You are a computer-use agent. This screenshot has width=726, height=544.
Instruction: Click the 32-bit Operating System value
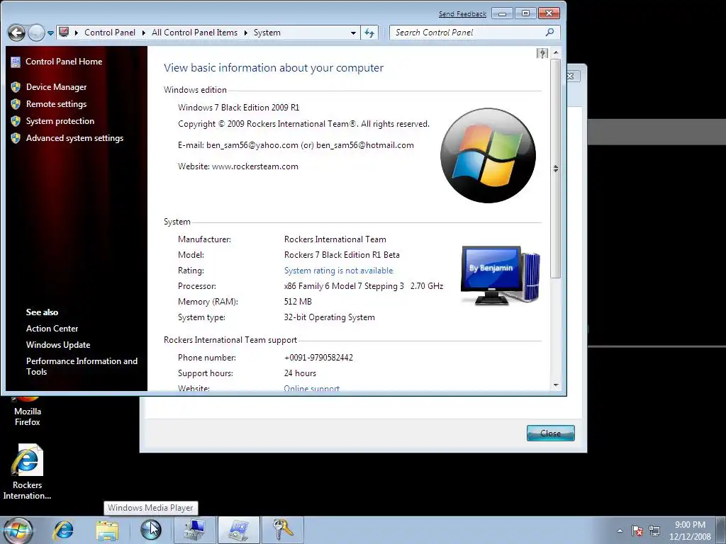point(329,317)
